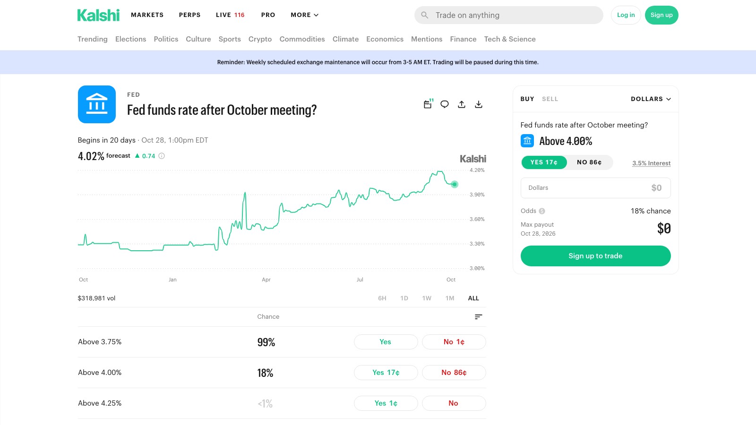Click the download icon
This screenshot has width=756, height=425.
pyautogui.click(x=479, y=104)
